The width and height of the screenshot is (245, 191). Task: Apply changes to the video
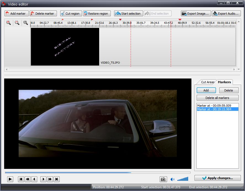click(217, 178)
